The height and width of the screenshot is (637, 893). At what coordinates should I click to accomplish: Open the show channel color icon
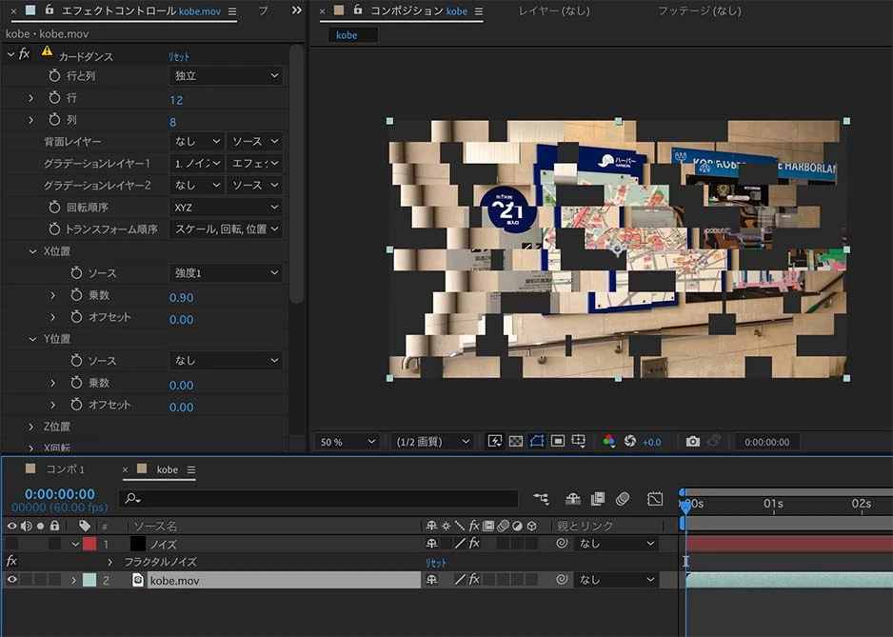point(609,442)
